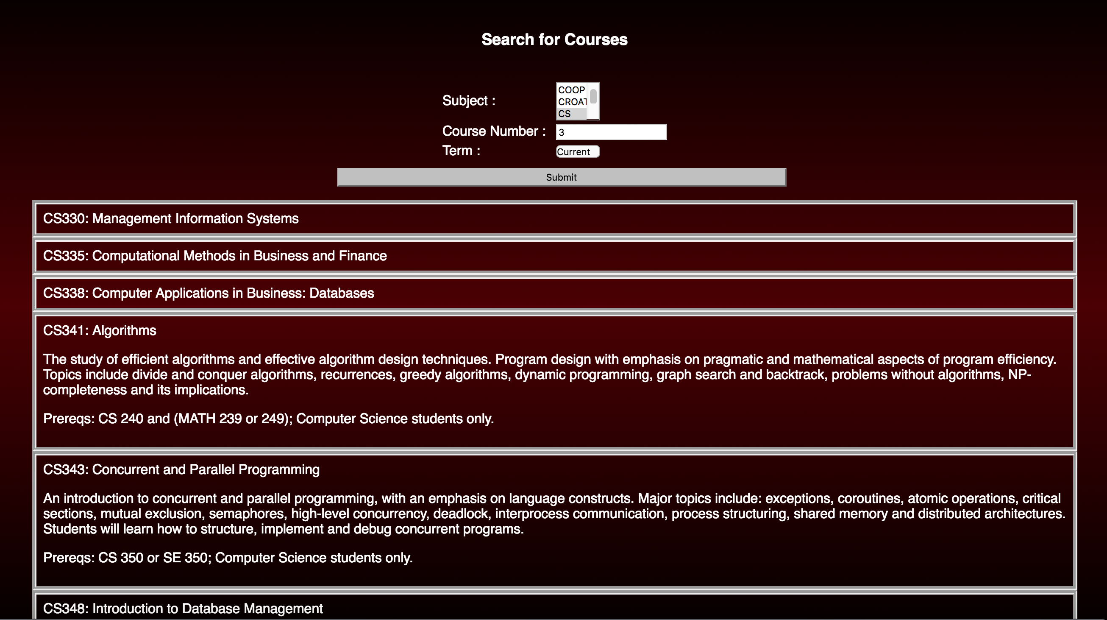Image resolution: width=1107 pixels, height=620 pixels.
Task: Click the CS343 description about concurrent programming
Action: coord(554,514)
